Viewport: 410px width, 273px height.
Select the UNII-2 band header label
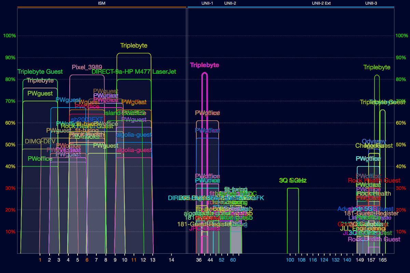pyautogui.click(x=230, y=3)
